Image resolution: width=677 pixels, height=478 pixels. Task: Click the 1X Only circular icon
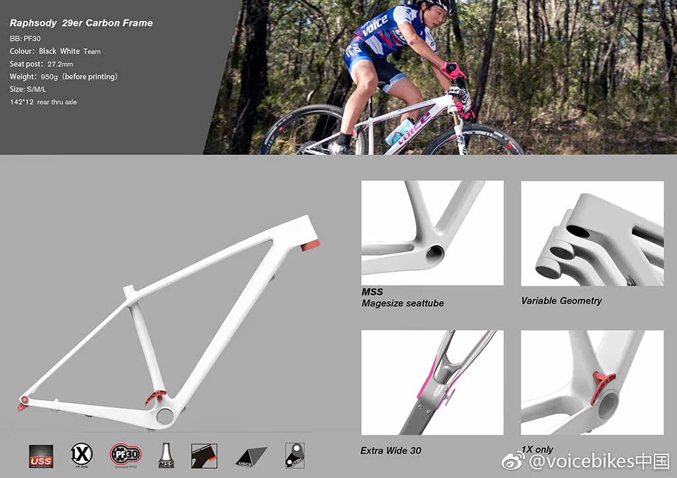[81, 455]
